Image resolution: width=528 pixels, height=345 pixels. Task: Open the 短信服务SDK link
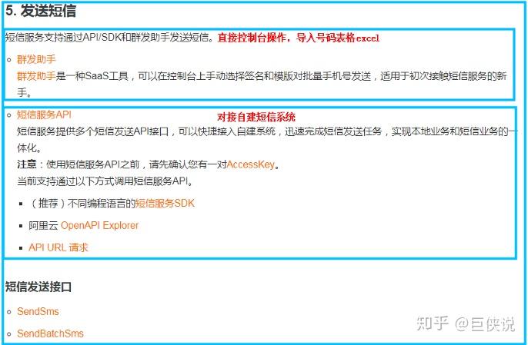pyautogui.click(x=165, y=203)
